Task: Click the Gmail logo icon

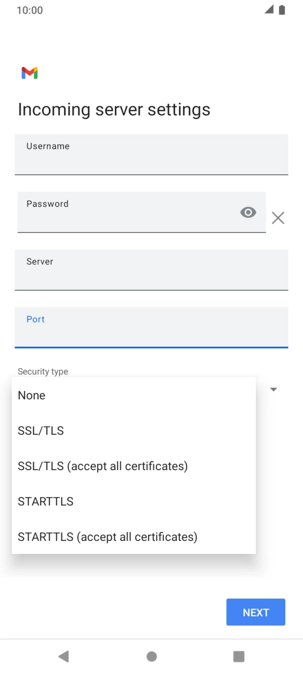Action: click(x=30, y=73)
